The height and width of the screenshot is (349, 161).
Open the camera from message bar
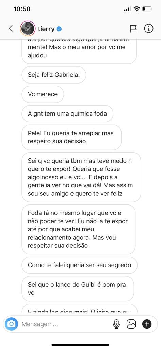[11, 324]
